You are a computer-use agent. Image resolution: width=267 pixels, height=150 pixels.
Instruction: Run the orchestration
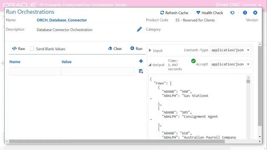coord(136,49)
